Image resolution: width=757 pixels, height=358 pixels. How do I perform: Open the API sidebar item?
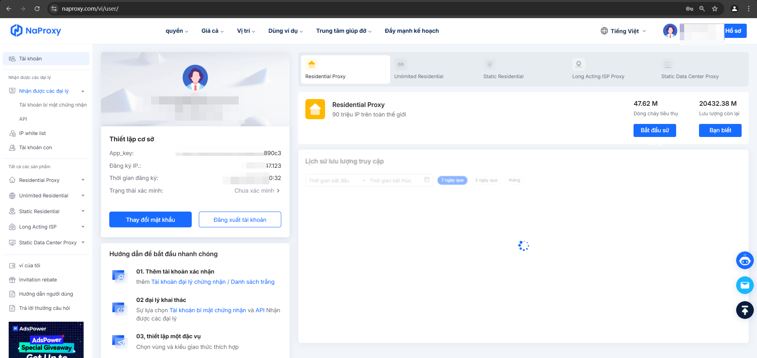(23, 119)
